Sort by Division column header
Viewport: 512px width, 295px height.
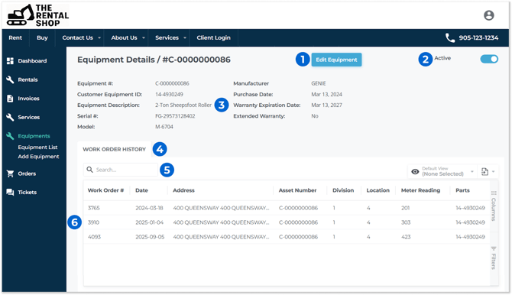[x=343, y=190]
